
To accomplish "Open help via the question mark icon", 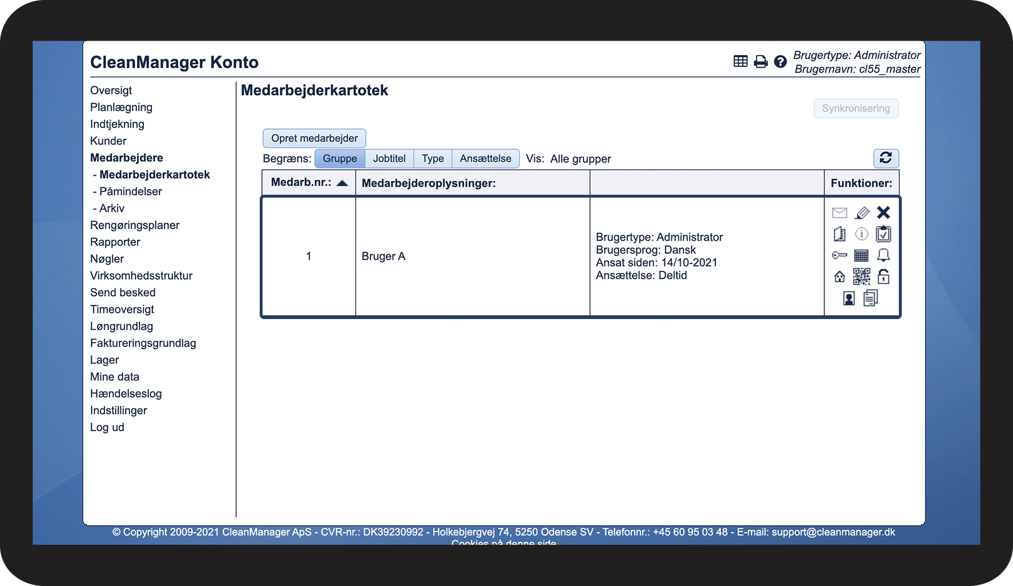I will click(780, 61).
